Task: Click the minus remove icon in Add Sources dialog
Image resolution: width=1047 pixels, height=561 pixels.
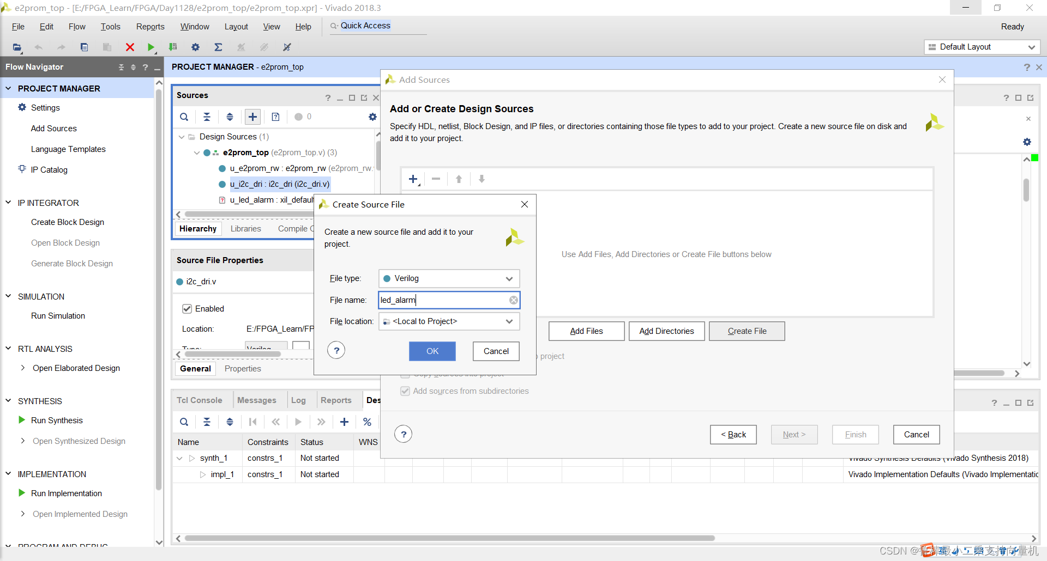Action: [x=436, y=179]
